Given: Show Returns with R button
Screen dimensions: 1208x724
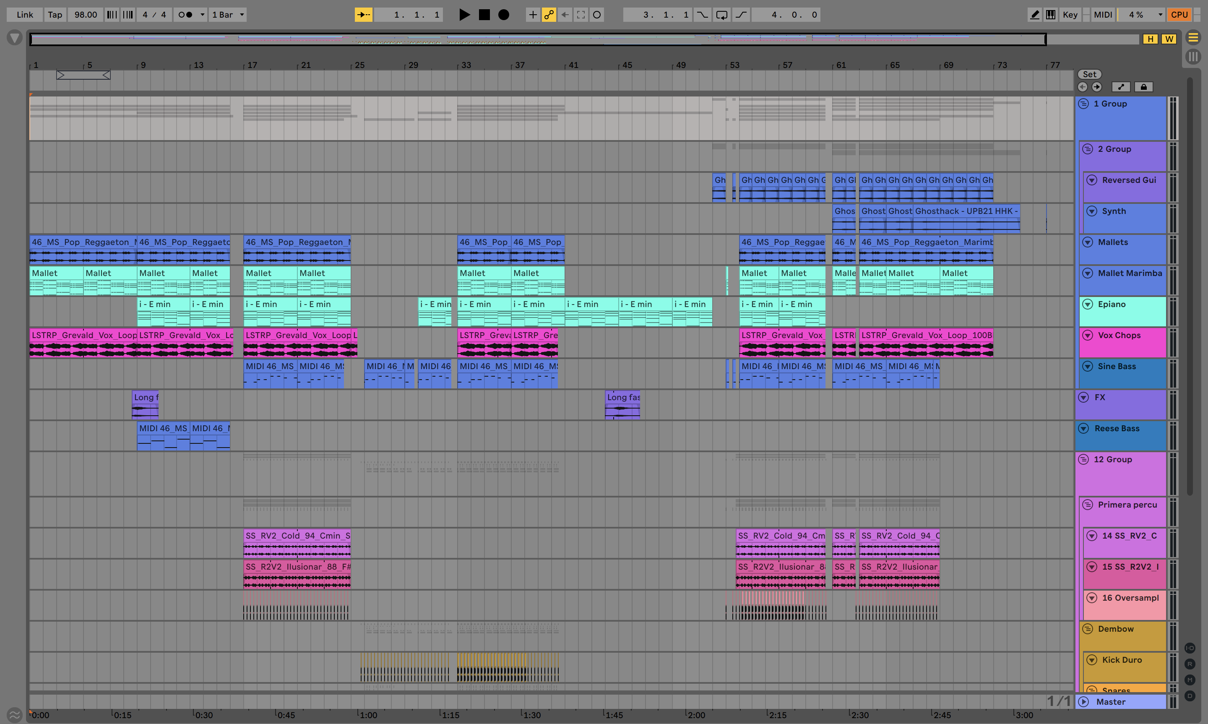Looking at the screenshot, I should pyautogui.click(x=1190, y=664).
